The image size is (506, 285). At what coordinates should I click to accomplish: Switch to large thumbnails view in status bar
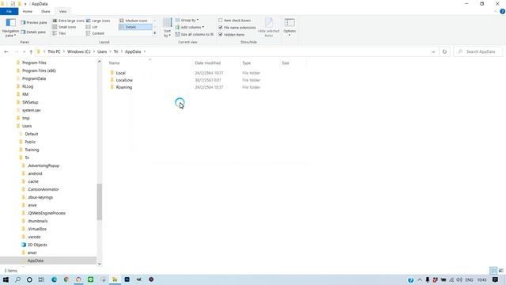click(x=500, y=271)
